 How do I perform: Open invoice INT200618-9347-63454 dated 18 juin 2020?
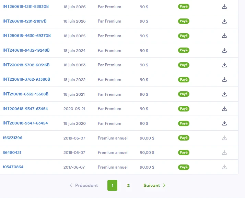coord(25,123)
